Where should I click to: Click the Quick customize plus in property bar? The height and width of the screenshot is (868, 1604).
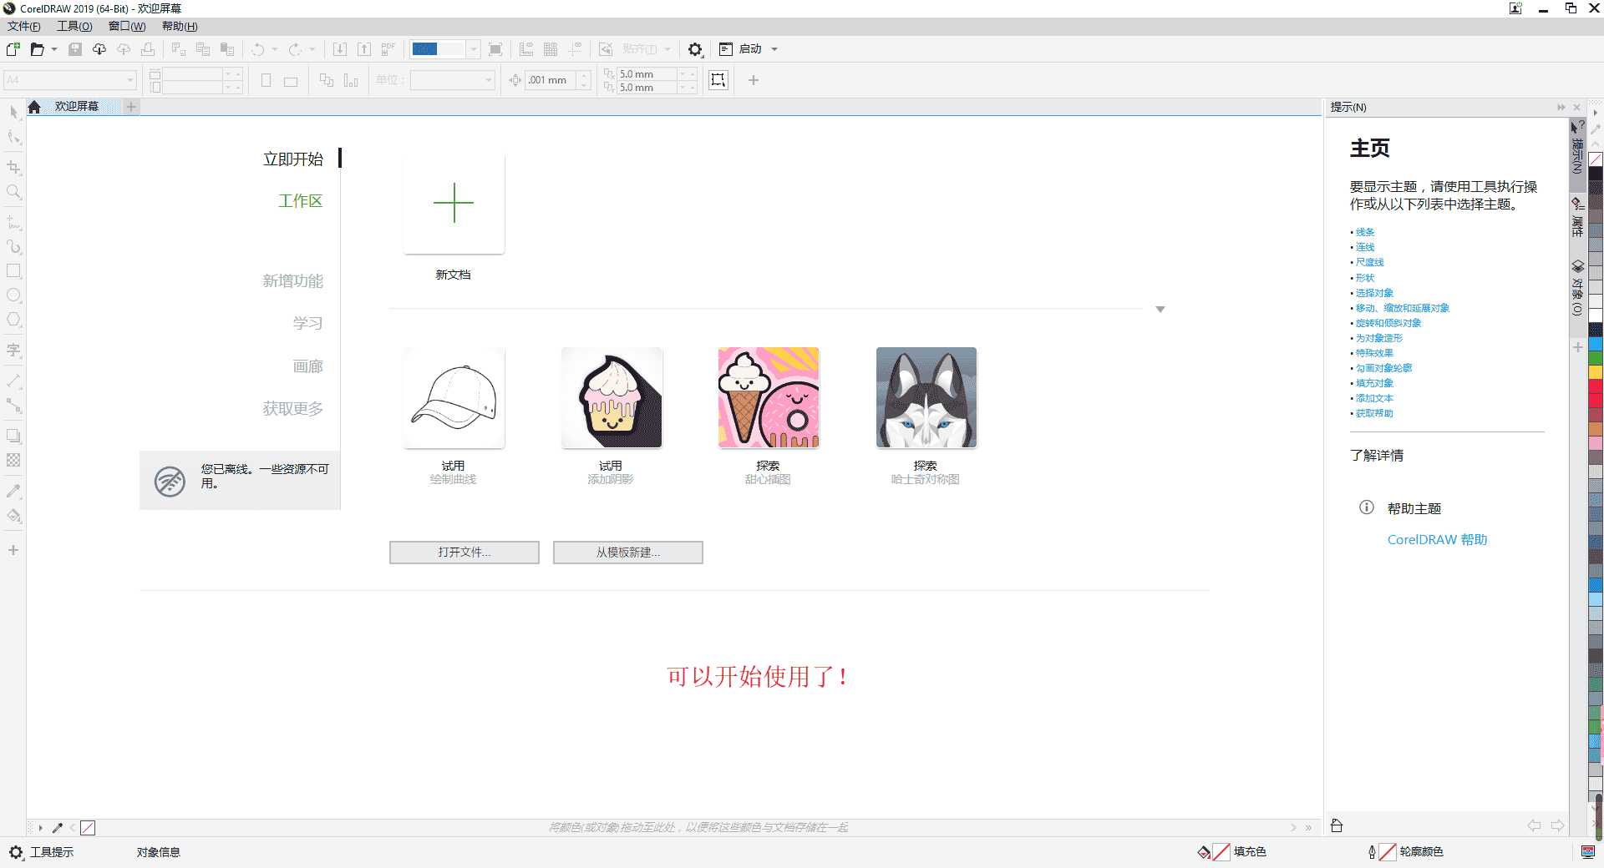tap(754, 80)
